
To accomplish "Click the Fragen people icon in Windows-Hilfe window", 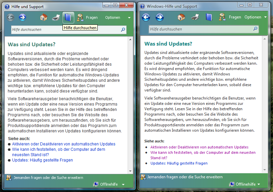I will [222, 17].
